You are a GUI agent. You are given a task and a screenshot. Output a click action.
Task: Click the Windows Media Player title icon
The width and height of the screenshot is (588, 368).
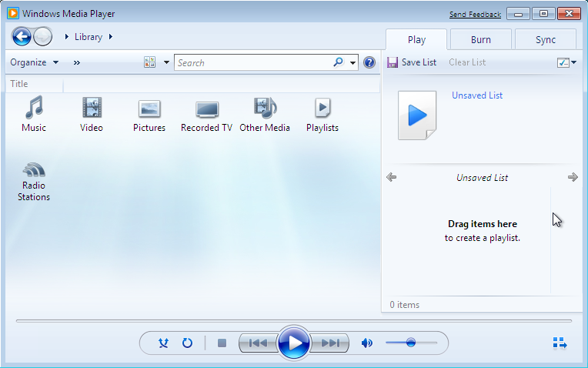coord(13,14)
